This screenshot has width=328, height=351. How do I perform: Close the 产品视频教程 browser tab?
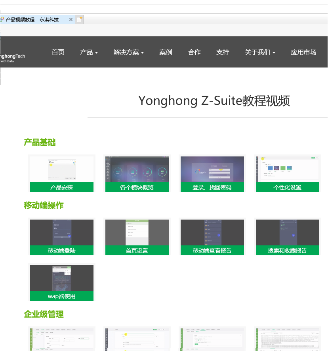tap(71, 19)
